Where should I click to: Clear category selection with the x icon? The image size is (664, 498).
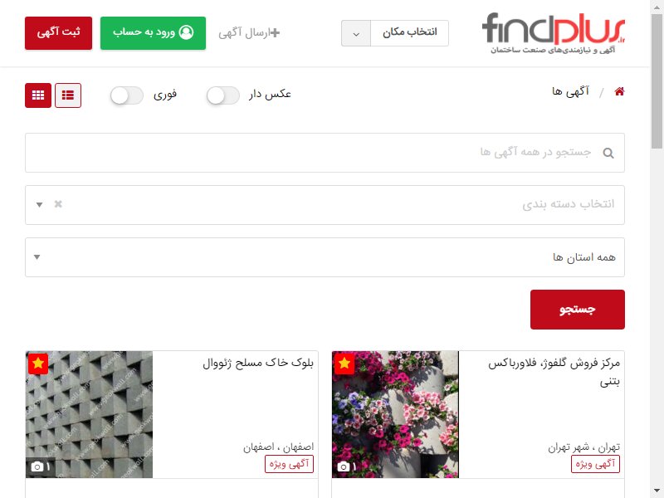click(x=58, y=204)
